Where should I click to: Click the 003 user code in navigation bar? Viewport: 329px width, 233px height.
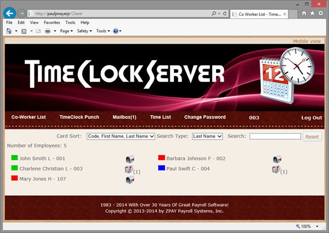click(254, 118)
